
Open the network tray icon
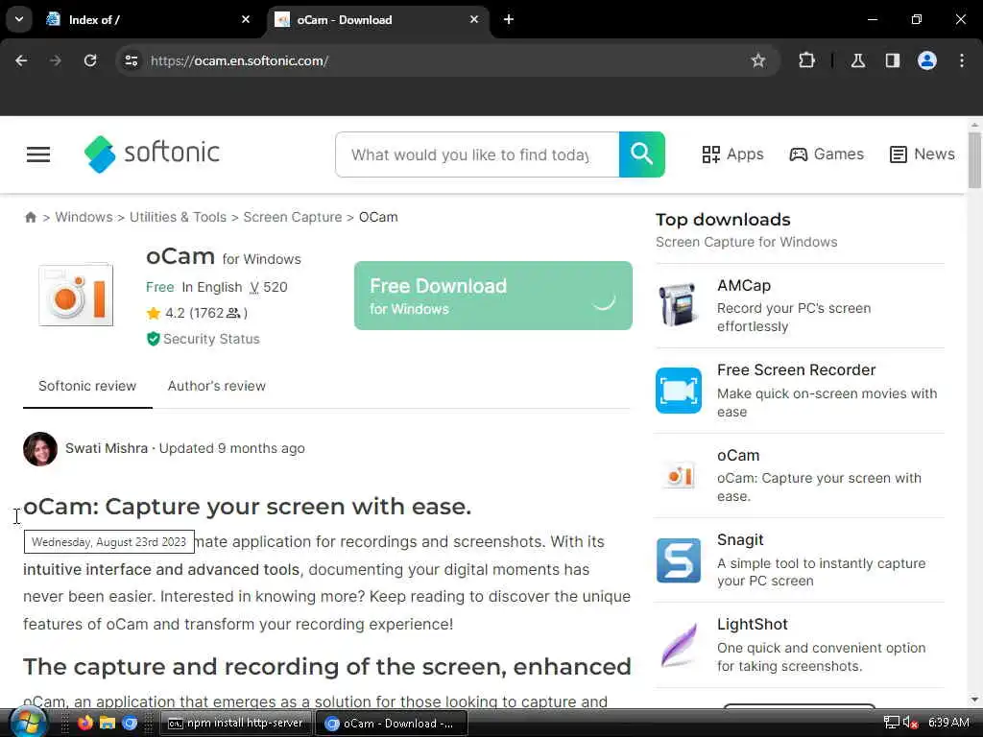(x=892, y=723)
